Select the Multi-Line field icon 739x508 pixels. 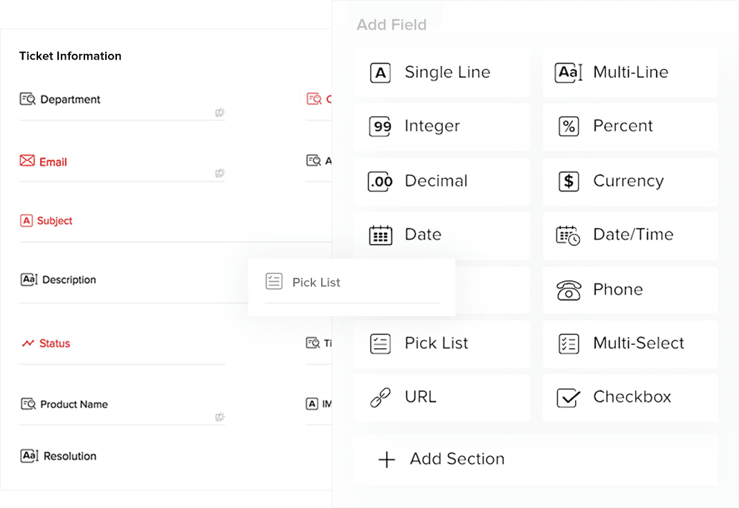click(568, 72)
